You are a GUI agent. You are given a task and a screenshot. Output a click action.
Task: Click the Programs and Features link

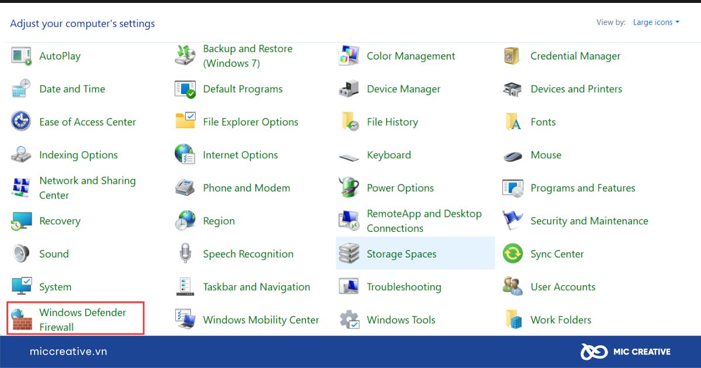582,188
